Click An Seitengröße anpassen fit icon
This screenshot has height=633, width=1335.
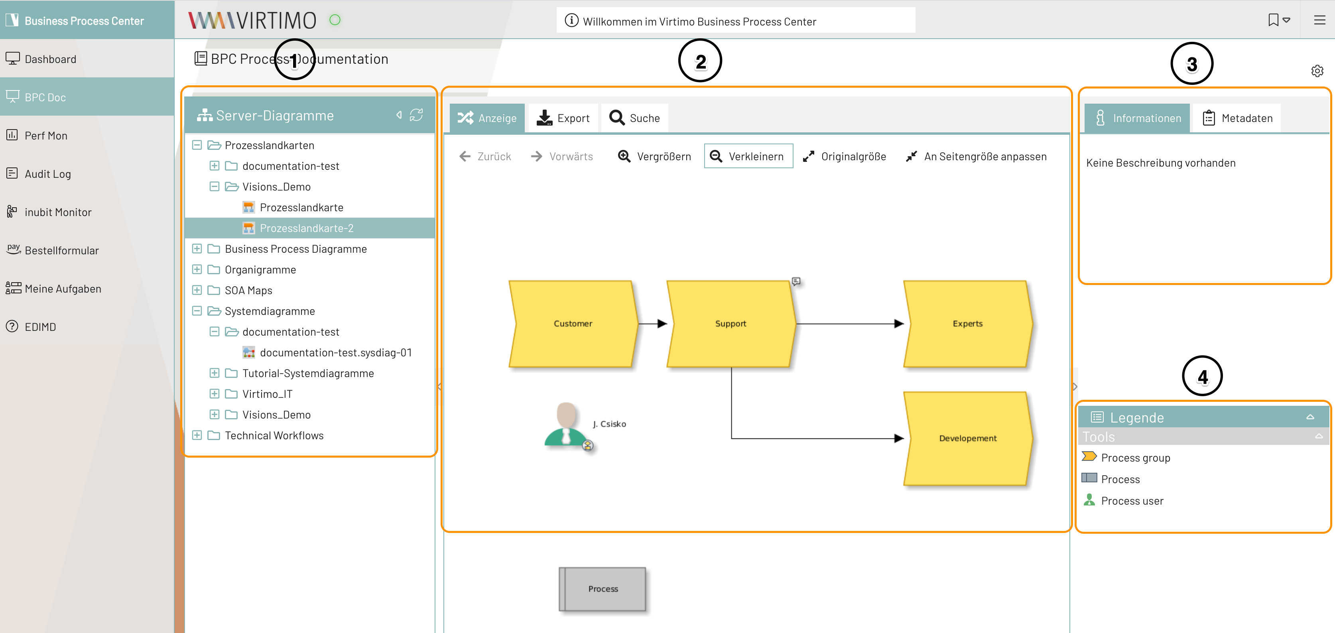click(911, 156)
